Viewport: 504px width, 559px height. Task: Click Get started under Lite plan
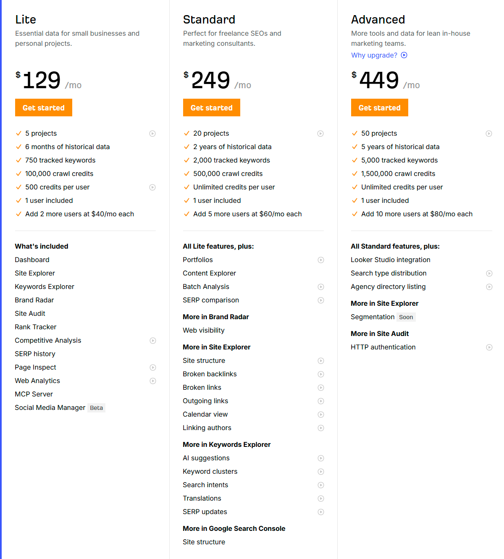(44, 108)
